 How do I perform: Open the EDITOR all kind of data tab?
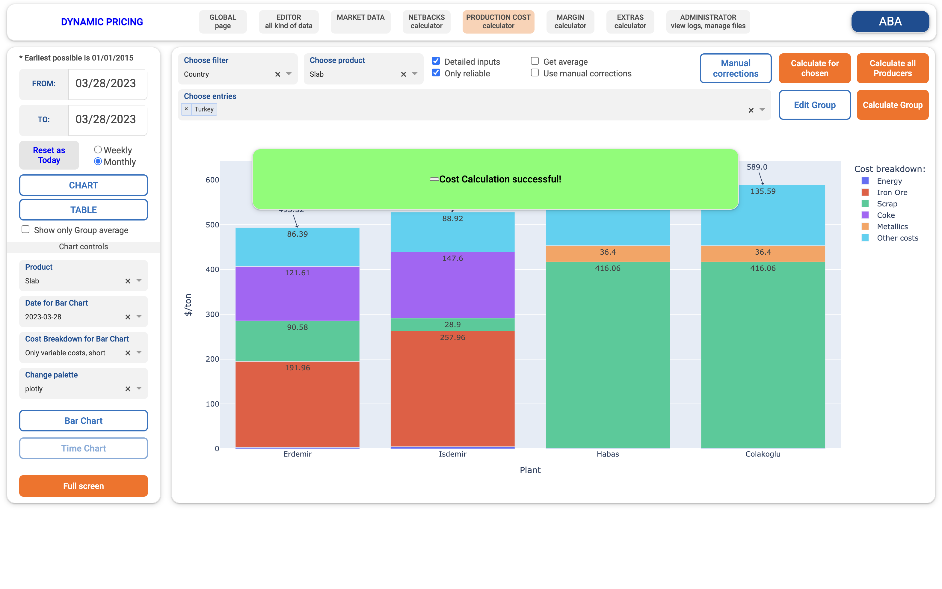[288, 22]
